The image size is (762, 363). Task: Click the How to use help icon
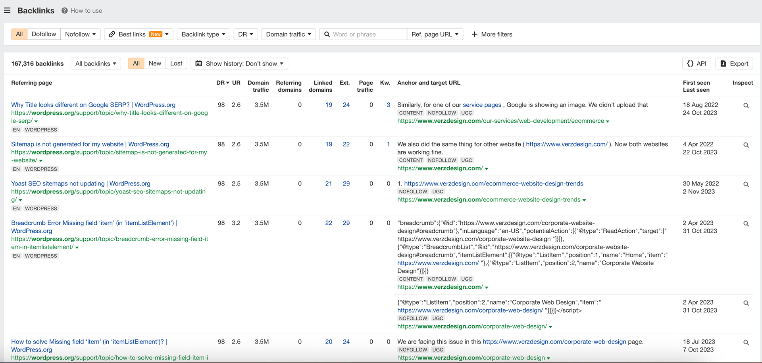point(64,11)
